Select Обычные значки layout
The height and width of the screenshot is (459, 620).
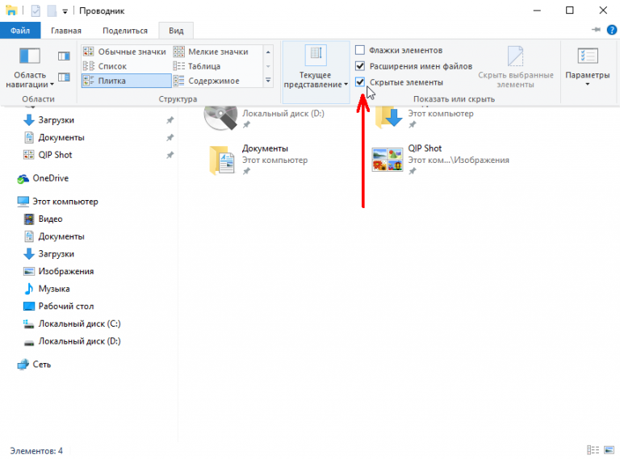click(125, 52)
